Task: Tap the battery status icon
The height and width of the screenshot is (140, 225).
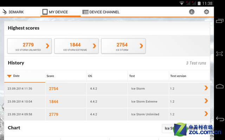Action: click(x=199, y=3)
